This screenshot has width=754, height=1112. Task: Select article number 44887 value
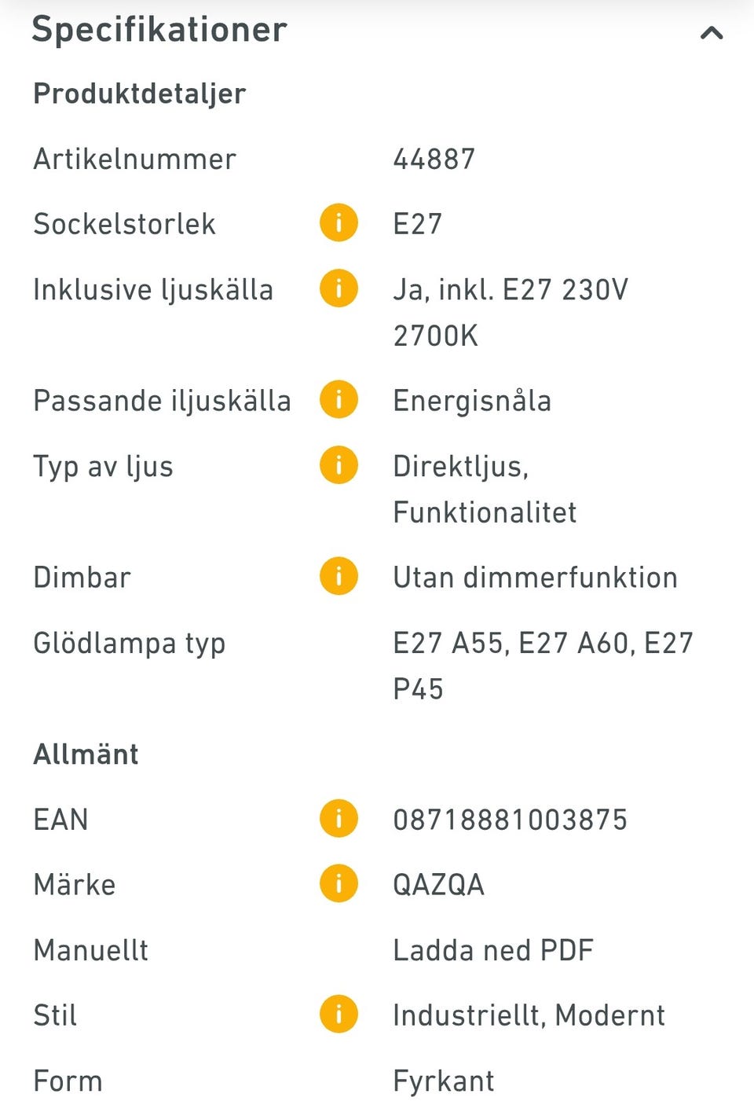(x=434, y=159)
